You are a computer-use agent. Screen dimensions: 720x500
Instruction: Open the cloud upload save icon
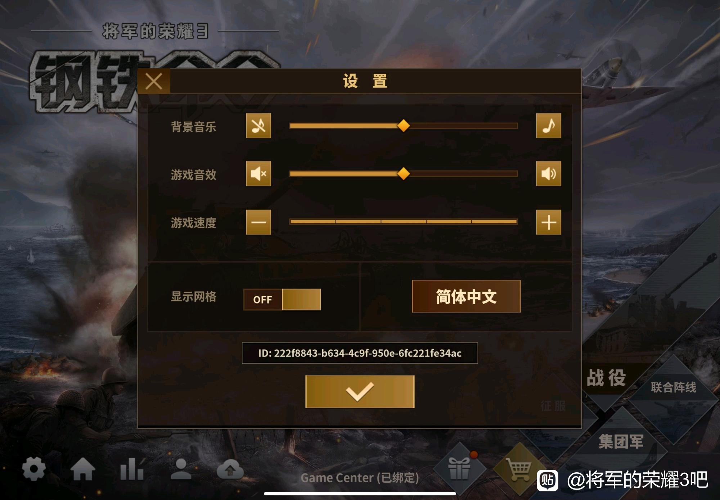point(230,469)
